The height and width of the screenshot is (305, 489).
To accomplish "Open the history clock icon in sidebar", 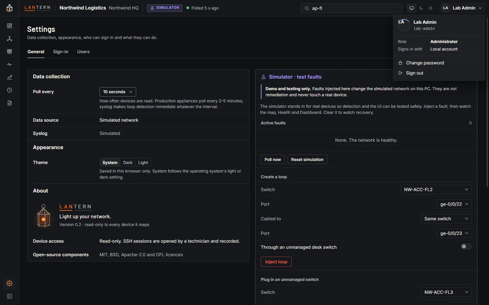I will pyautogui.click(x=10, y=90).
